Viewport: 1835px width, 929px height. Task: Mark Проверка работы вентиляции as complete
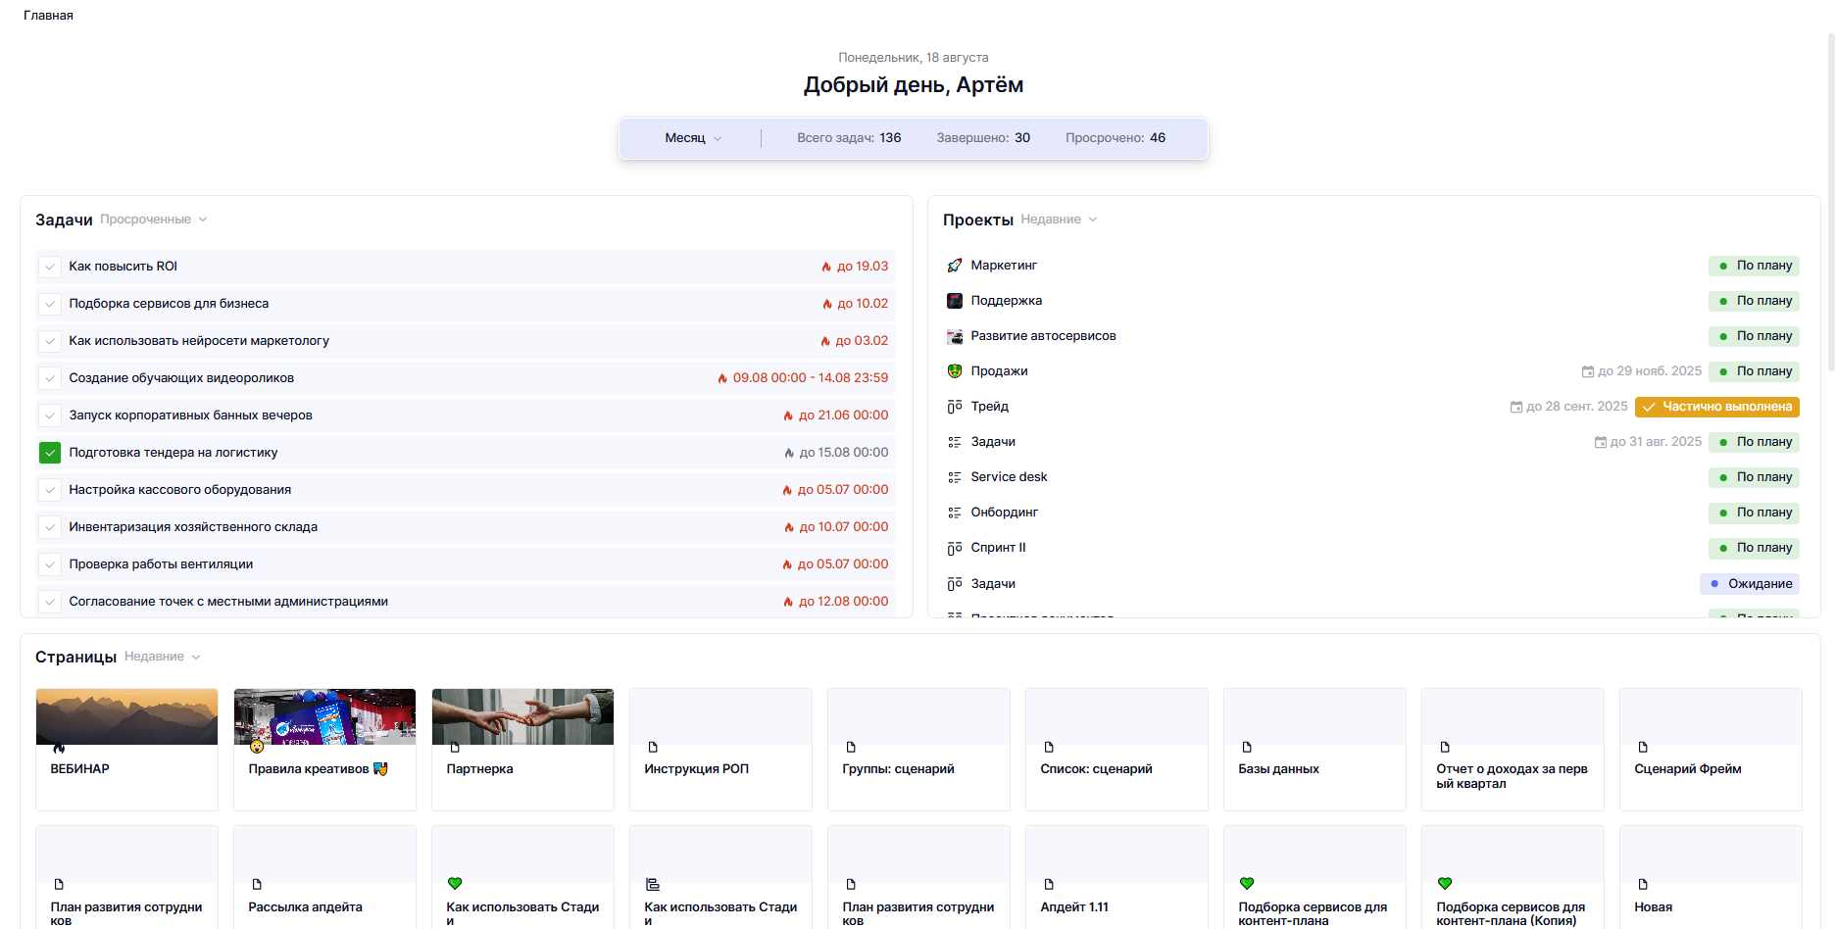point(50,564)
